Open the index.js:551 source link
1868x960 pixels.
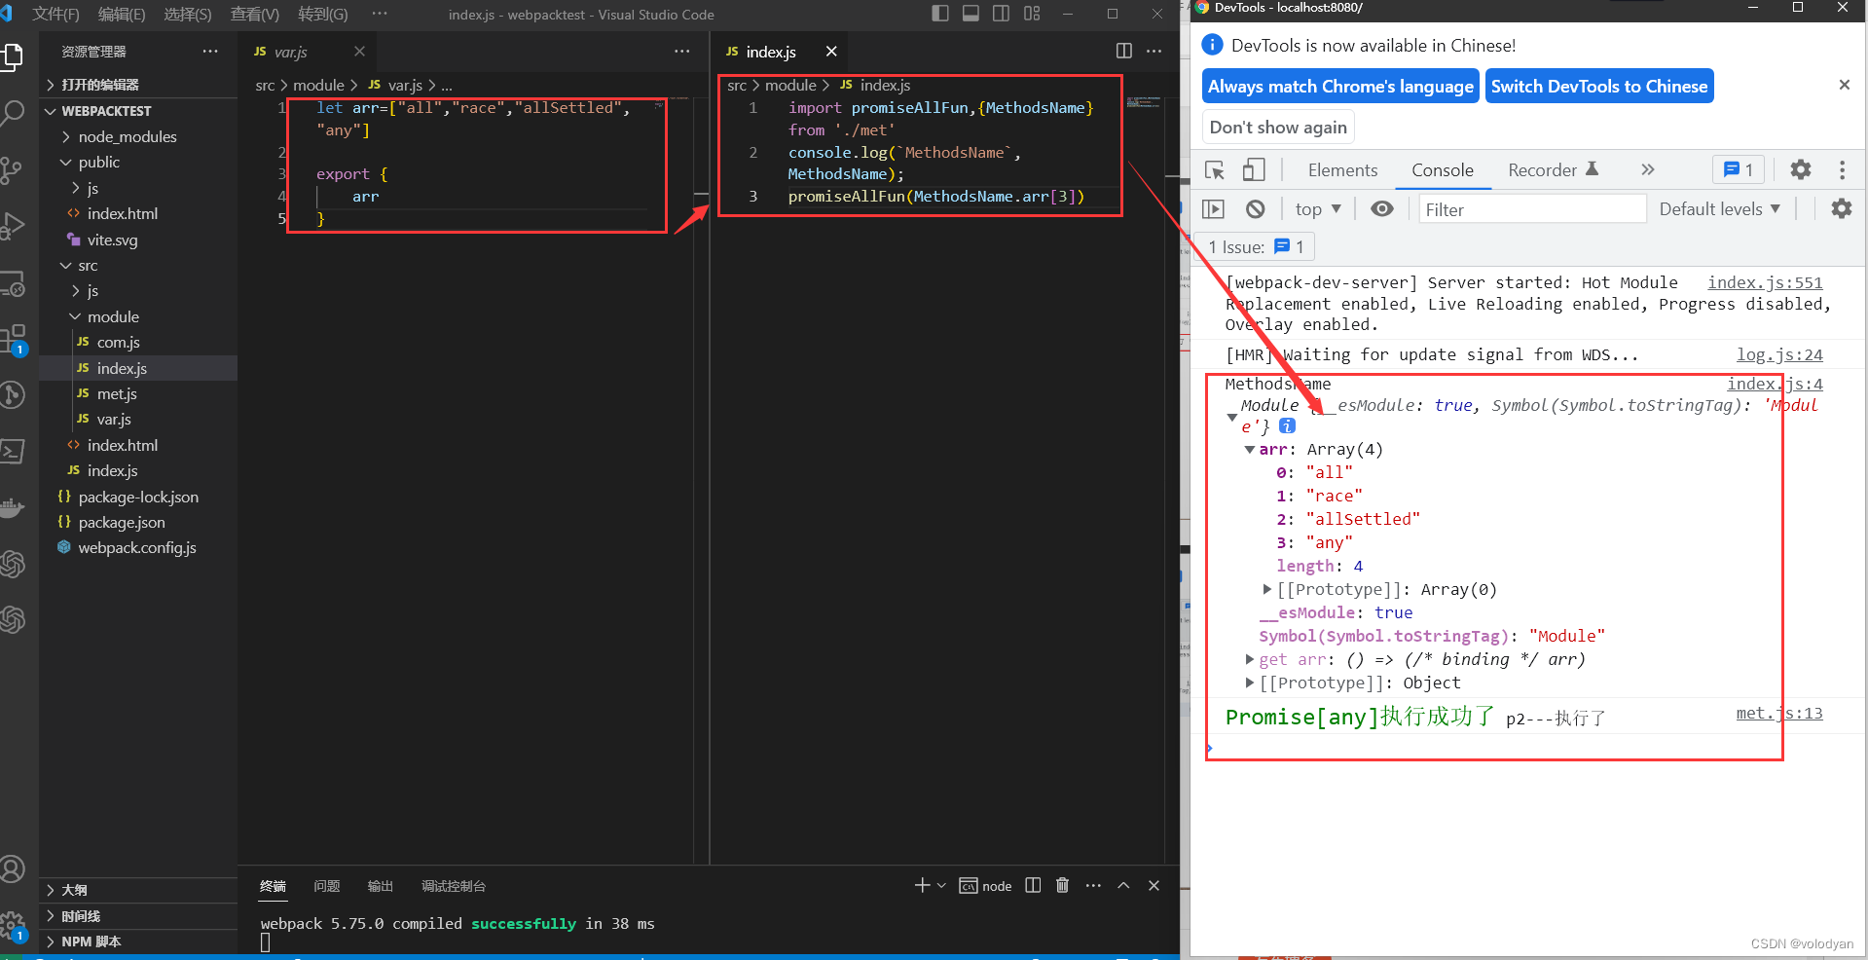1765,282
